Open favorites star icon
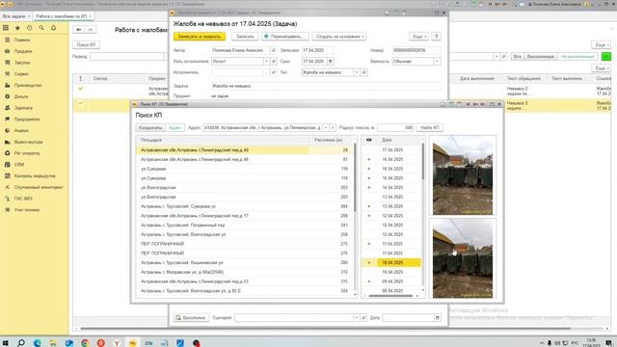Viewport: 617px width, 347px height. [17, 28]
